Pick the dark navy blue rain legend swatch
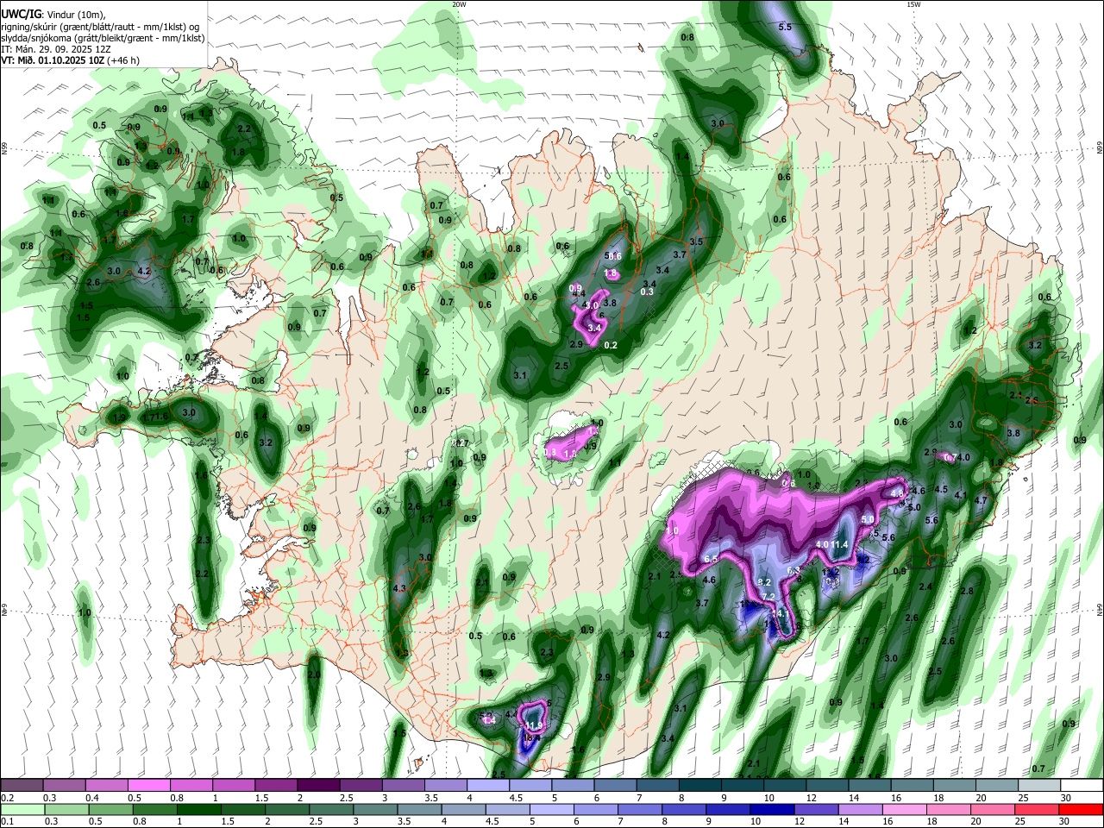 [x=771, y=809]
